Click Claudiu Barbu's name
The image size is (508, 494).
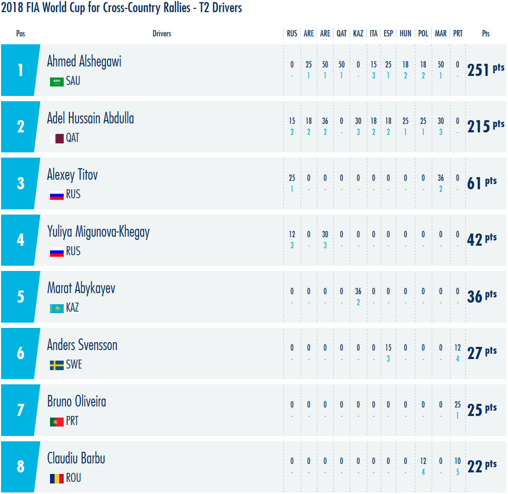click(76, 458)
